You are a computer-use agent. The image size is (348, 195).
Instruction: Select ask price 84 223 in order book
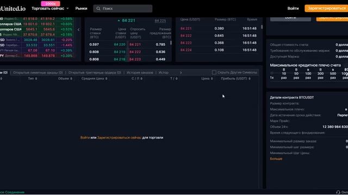point(135,59)
